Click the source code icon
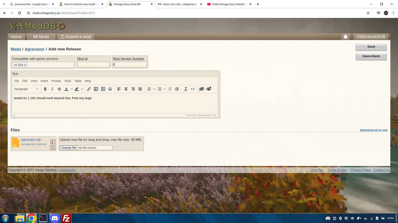This screenshot has width=398, height=223. (193, 89)
